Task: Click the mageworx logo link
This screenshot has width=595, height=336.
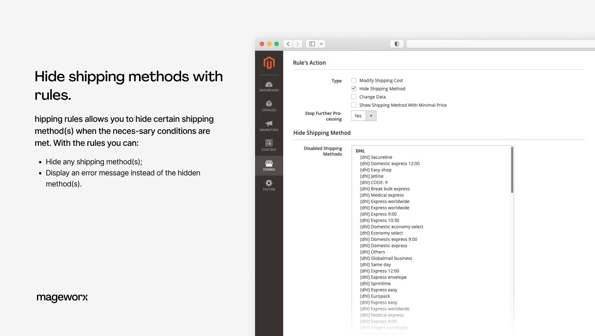Action: tap(62, 297)
